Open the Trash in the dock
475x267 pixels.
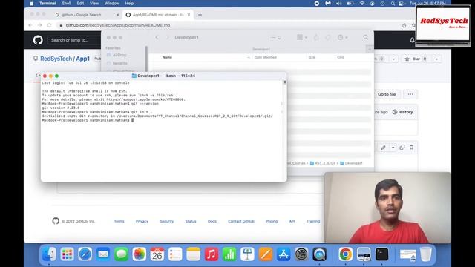425,254
